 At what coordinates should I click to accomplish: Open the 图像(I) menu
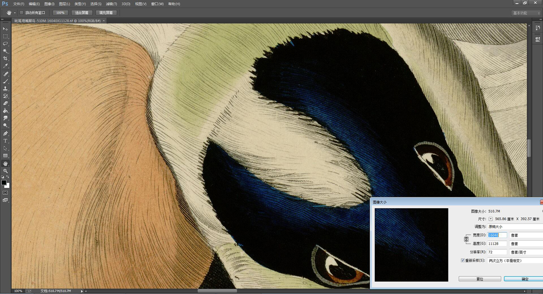point(49,4)
